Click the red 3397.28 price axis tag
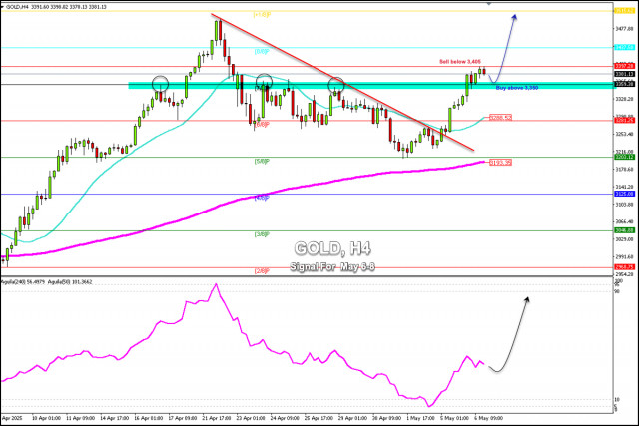The image size is (639, 426). [625, 66]
